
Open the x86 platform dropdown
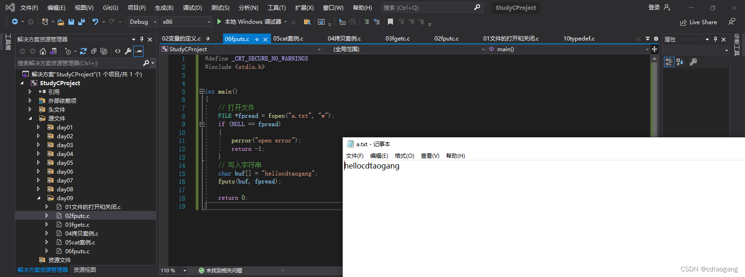[x=186, y=22]
